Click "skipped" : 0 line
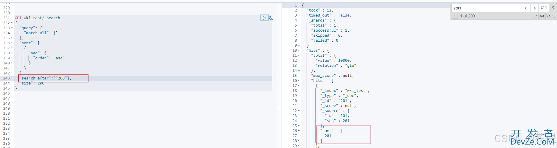 coord(327,35)
